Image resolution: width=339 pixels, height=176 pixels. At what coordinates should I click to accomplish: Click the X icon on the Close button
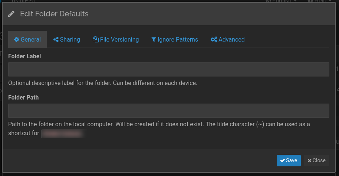pyautogui.click(x=309, y=161)
